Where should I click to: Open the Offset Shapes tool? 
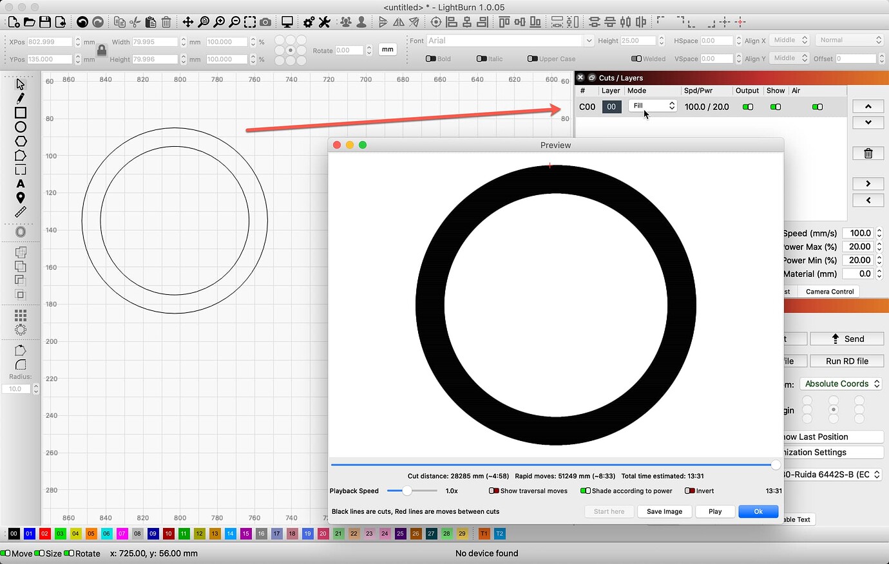click(20, 231)
